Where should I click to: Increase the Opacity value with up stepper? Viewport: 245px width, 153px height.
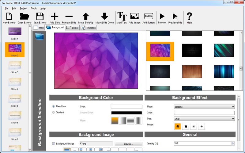tap(233, 142)
